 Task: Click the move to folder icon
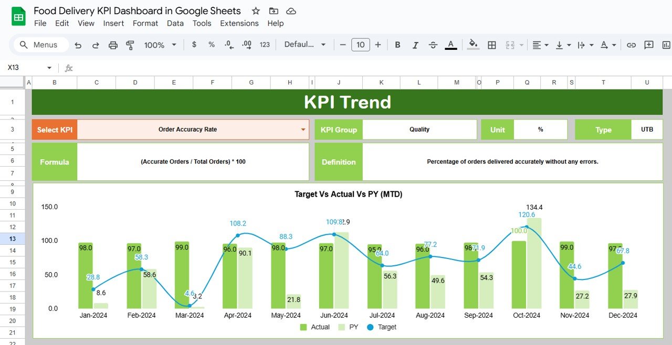[274, 11]
